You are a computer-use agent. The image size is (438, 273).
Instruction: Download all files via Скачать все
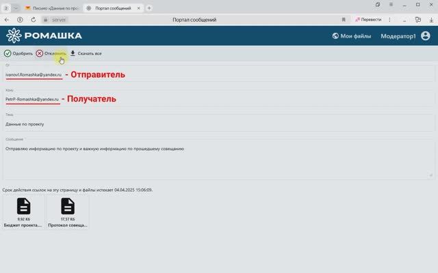pos(86,53)
